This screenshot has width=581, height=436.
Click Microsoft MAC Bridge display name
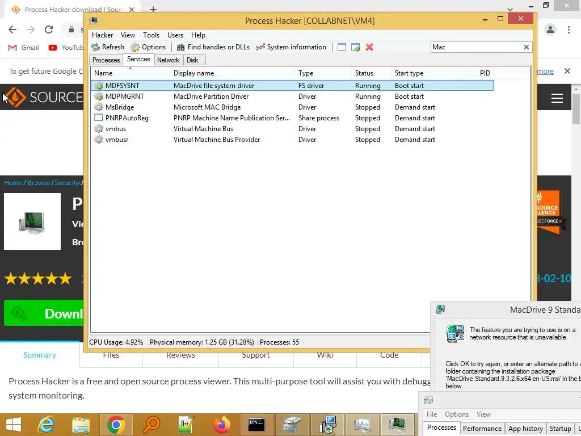(207, 107)
